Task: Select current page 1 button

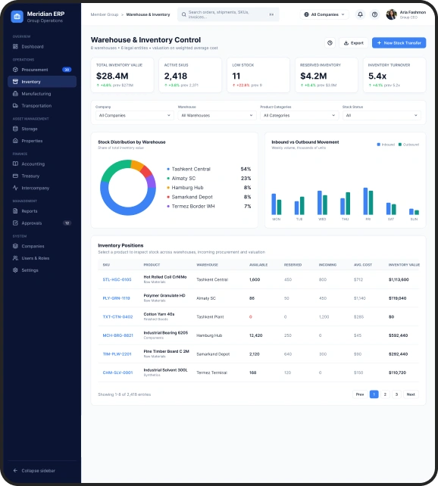Action: point(374,394)
